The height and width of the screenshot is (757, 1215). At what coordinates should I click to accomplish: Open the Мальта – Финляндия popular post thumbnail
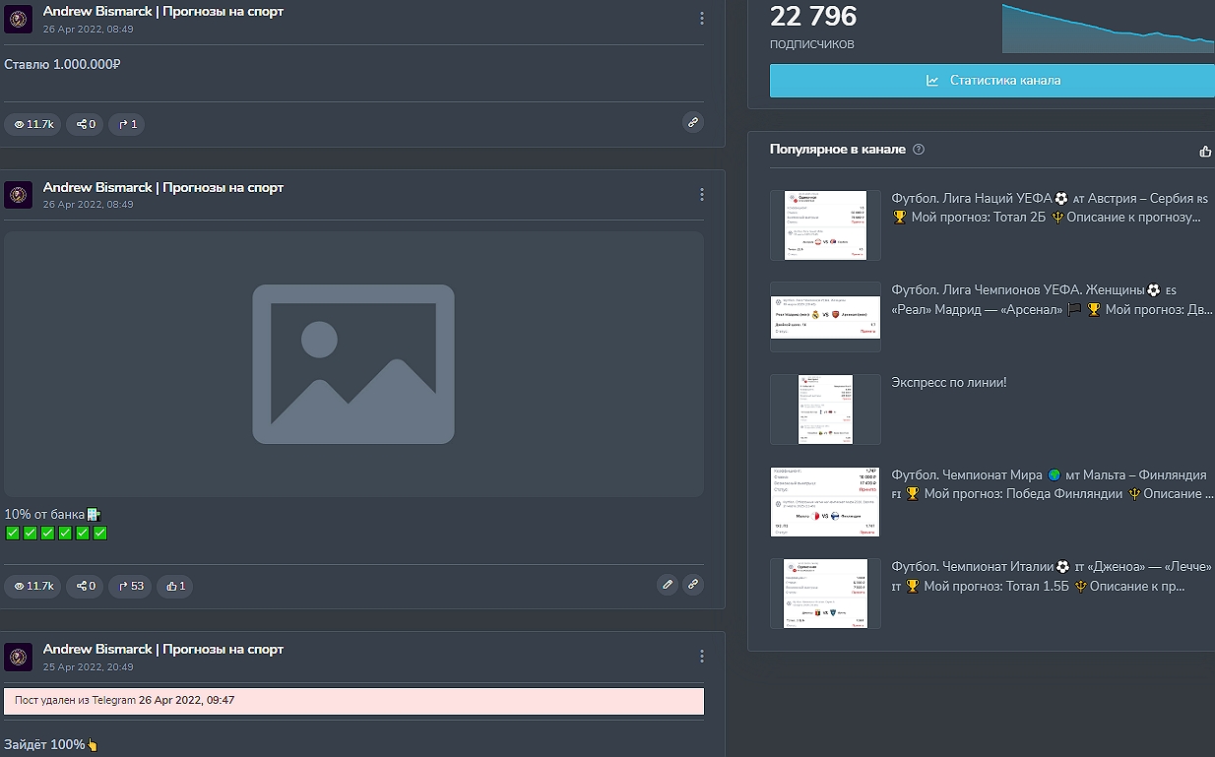(x=825, y=502)
